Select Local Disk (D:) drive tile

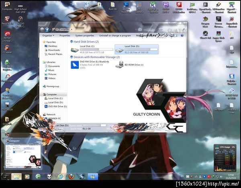(x=137, y=49)
